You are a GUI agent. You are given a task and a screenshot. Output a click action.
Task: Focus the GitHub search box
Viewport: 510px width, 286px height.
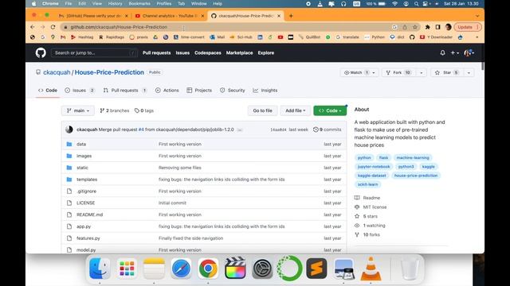click(x=94, y=53)
